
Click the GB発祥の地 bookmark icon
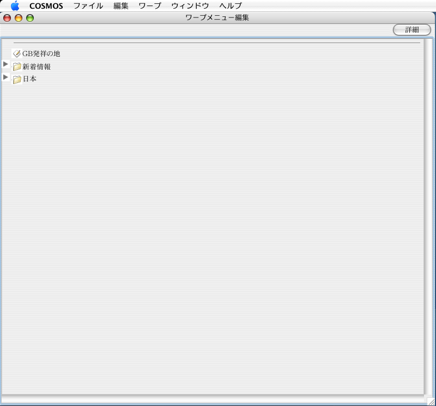click(17, 53)
